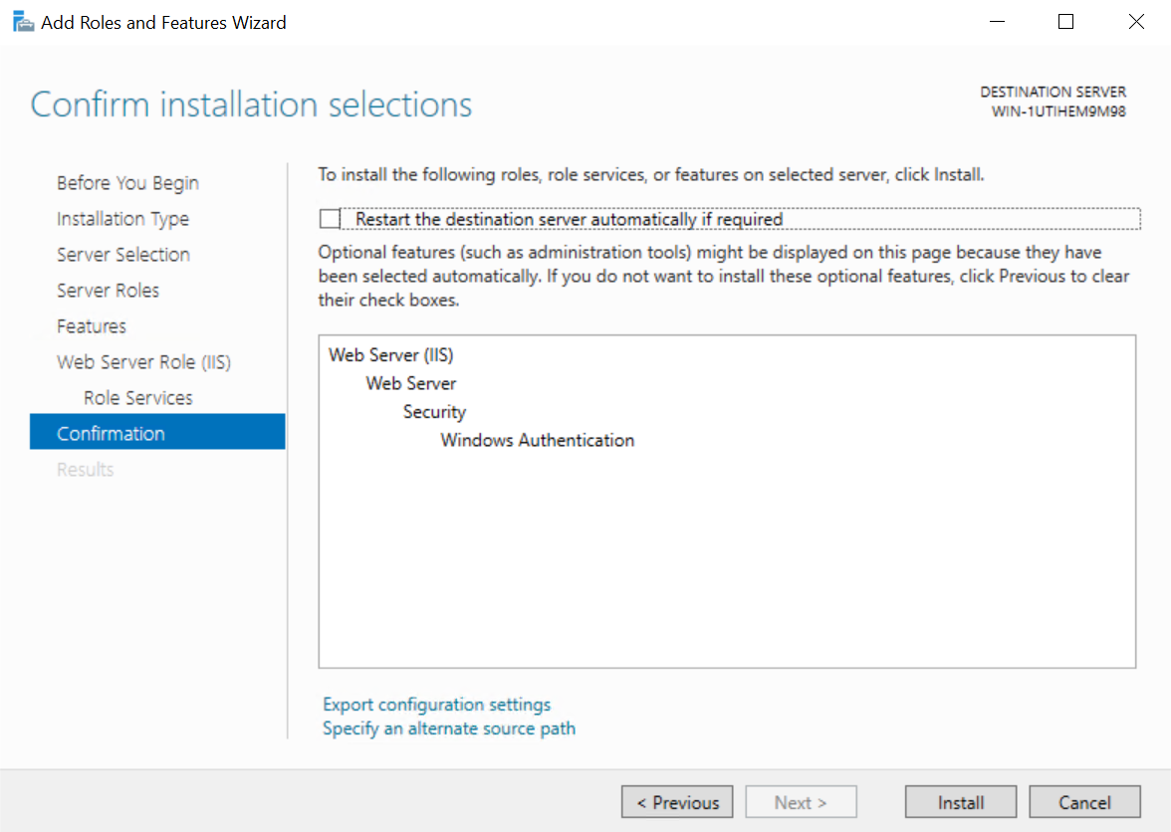Click the disabled Results step
Image resolution: width=1171 pixels, height=832 pixels.
[86, 470]
